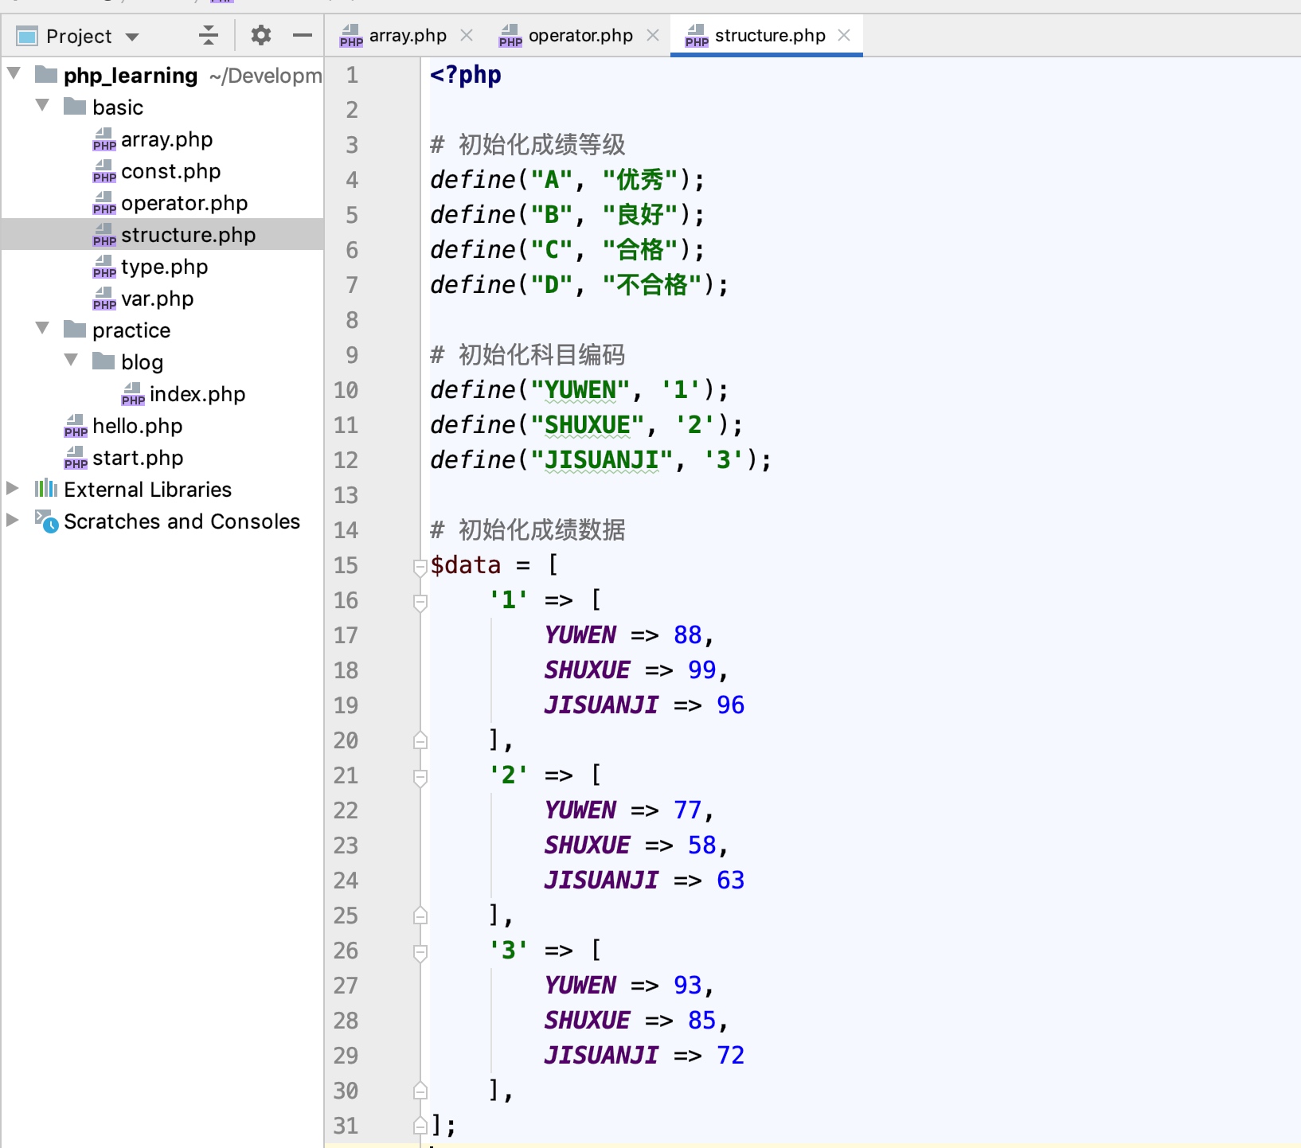Viewport: 1301px width, 1148px height.
Task: Click the "YUWEN" constant name on line 10
Action: click(x=580, y=390)
